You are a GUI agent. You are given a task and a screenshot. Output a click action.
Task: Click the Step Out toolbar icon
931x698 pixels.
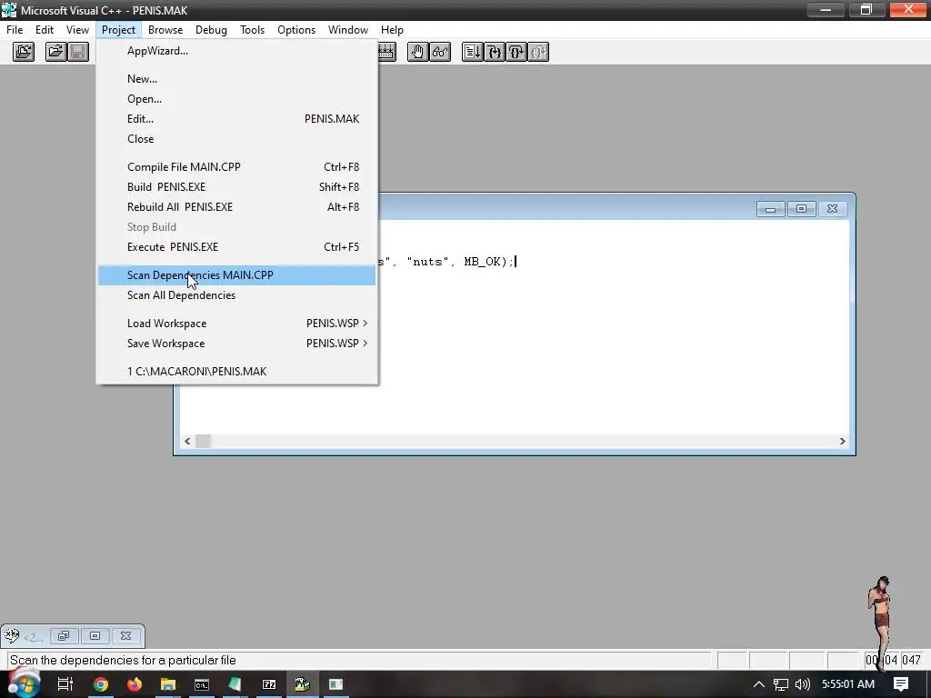[538, 52]
